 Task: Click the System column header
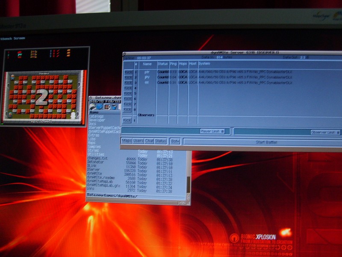click(204, 63)
